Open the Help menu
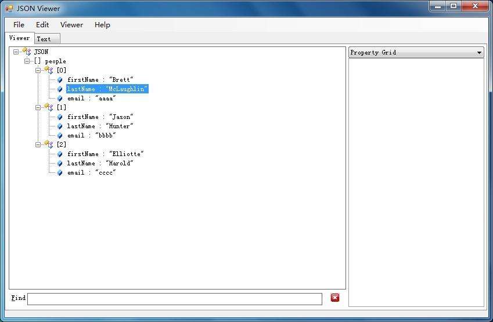Viewport: 493px width, 322px height. tap(103, 25)
